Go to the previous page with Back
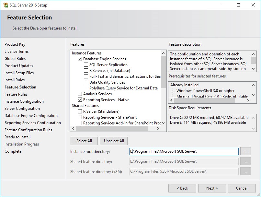This screenshot has height=197, width=261. [182, 188]
